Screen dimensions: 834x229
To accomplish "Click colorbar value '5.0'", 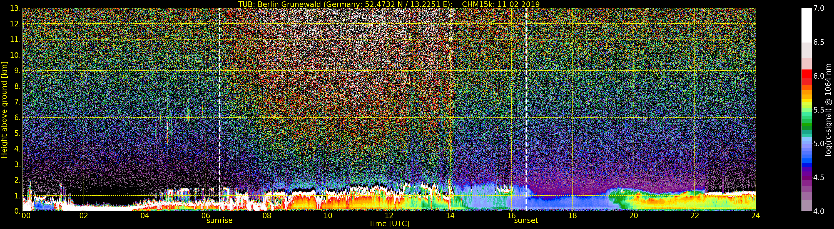I will coord(819,143).
